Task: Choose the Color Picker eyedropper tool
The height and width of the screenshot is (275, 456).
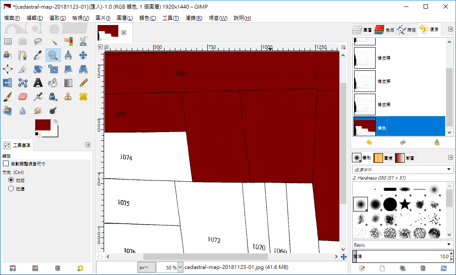Action: point(38,55)
